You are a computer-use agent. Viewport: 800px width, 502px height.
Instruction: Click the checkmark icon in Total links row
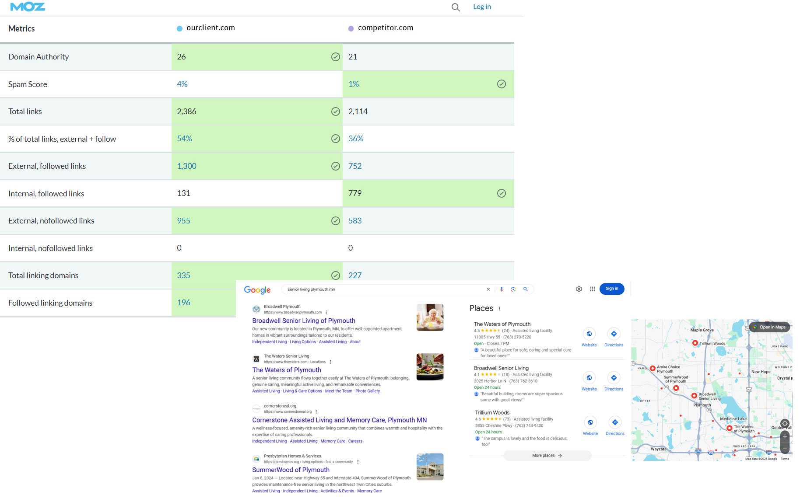coord(336,112)
